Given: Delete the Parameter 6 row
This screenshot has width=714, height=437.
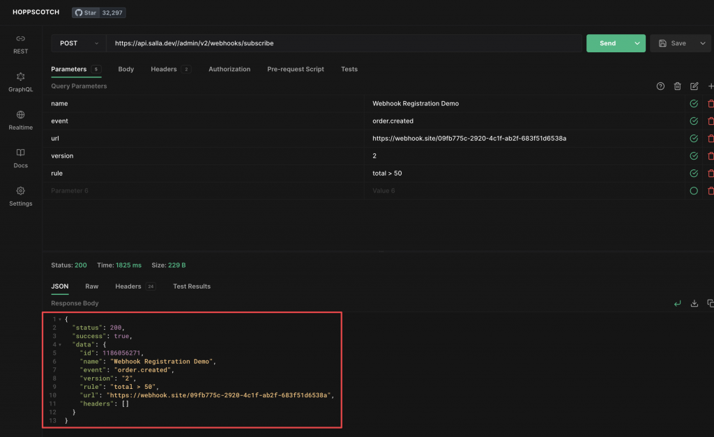Looking at the screenshot, I should coord(711,191).
